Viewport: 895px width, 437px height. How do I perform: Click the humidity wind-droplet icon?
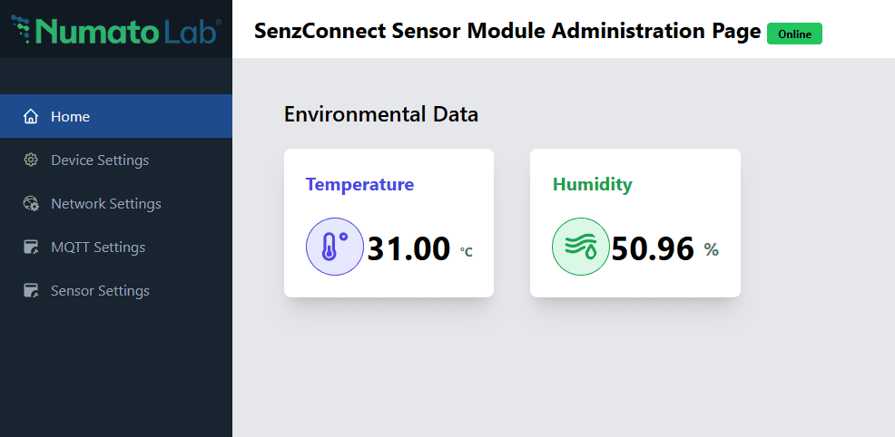(x=581, y=247)
